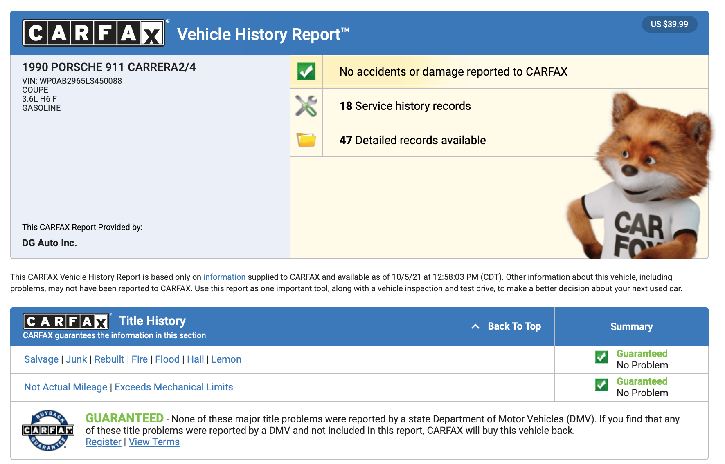Jump using the Back To Top link
Viewport: 725px width, 464px height.
514,326
